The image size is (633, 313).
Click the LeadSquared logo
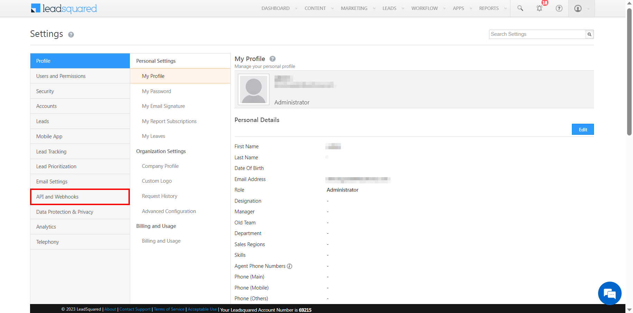pyautogui.click(x=64, y=8)
